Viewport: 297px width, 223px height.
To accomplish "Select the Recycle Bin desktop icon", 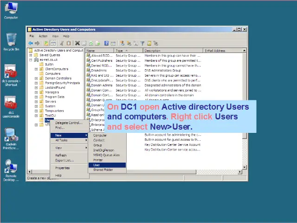I will pos(11,42).
